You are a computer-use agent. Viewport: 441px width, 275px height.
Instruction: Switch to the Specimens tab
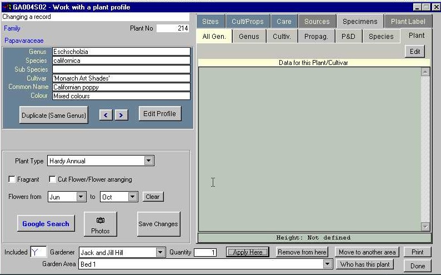pos(360,22)
